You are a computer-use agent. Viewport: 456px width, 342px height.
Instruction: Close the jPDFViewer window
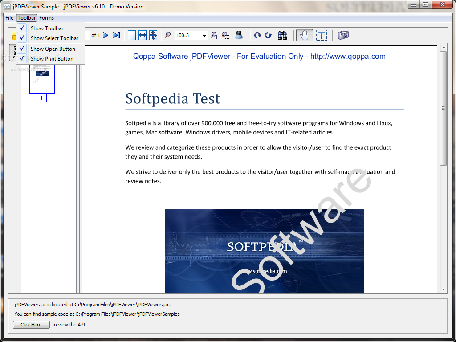tap(443, 4)
